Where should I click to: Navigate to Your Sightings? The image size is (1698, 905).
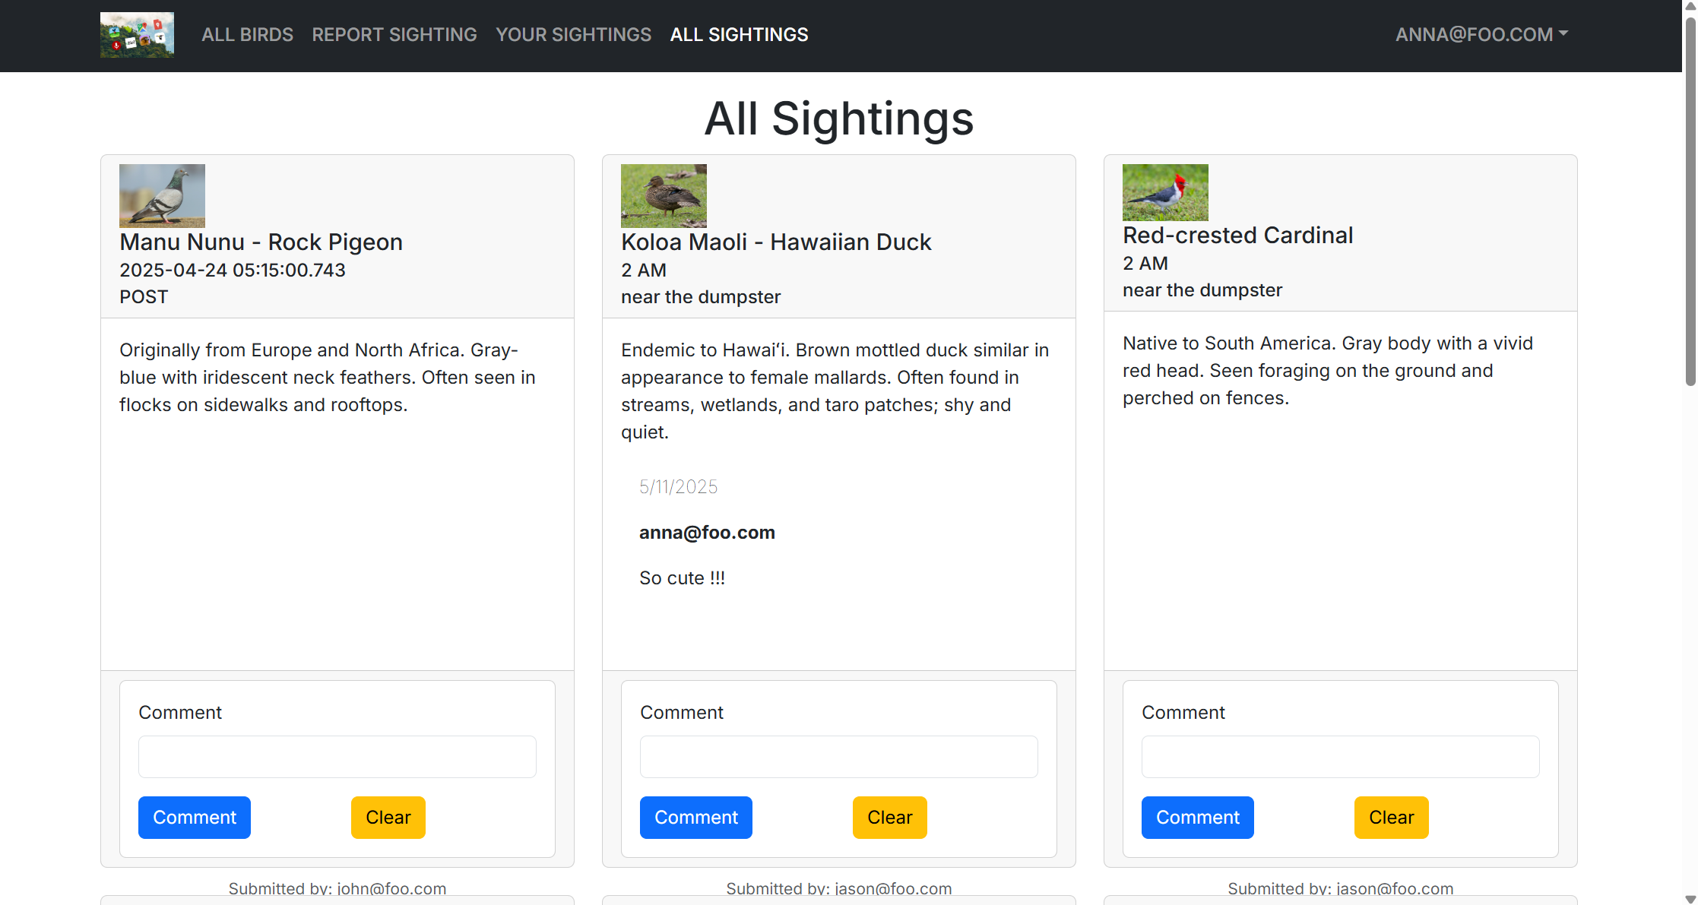pyautogui.click(x=573, y=34)
